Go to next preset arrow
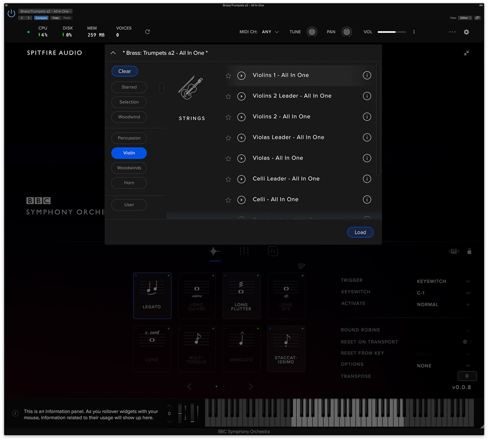Screen dimensions: 488x440 (x=29, y=18)
